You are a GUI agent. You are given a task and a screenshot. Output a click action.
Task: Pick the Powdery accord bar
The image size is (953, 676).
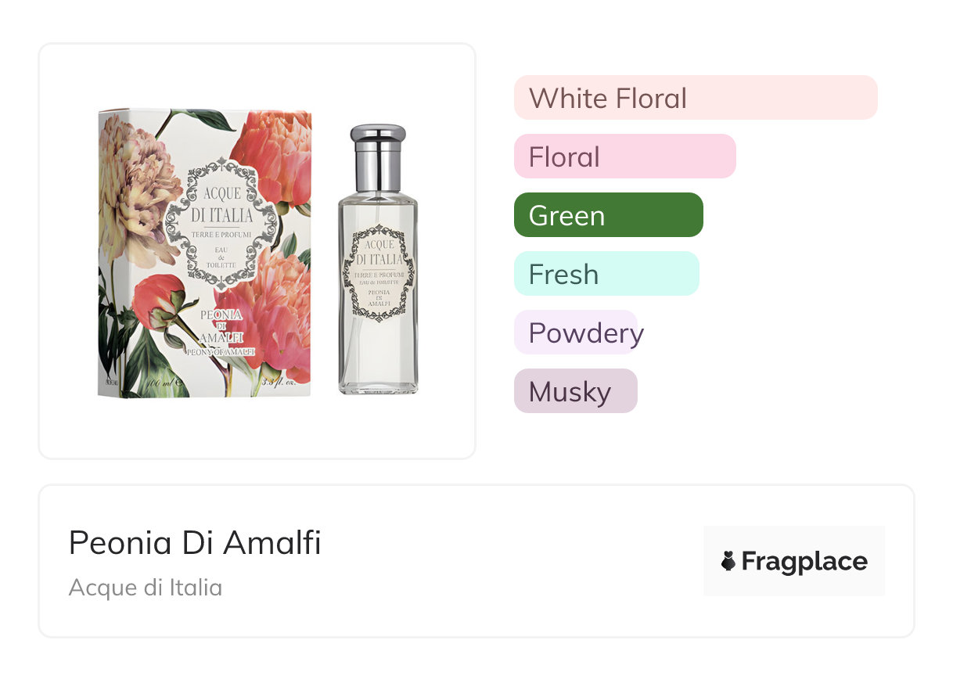click(x=577, y=333)
